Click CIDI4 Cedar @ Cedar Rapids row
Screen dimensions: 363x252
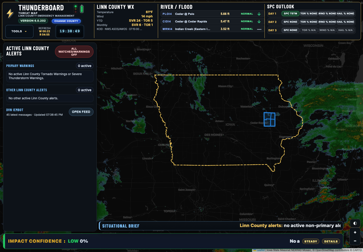(x=212, y=21)
